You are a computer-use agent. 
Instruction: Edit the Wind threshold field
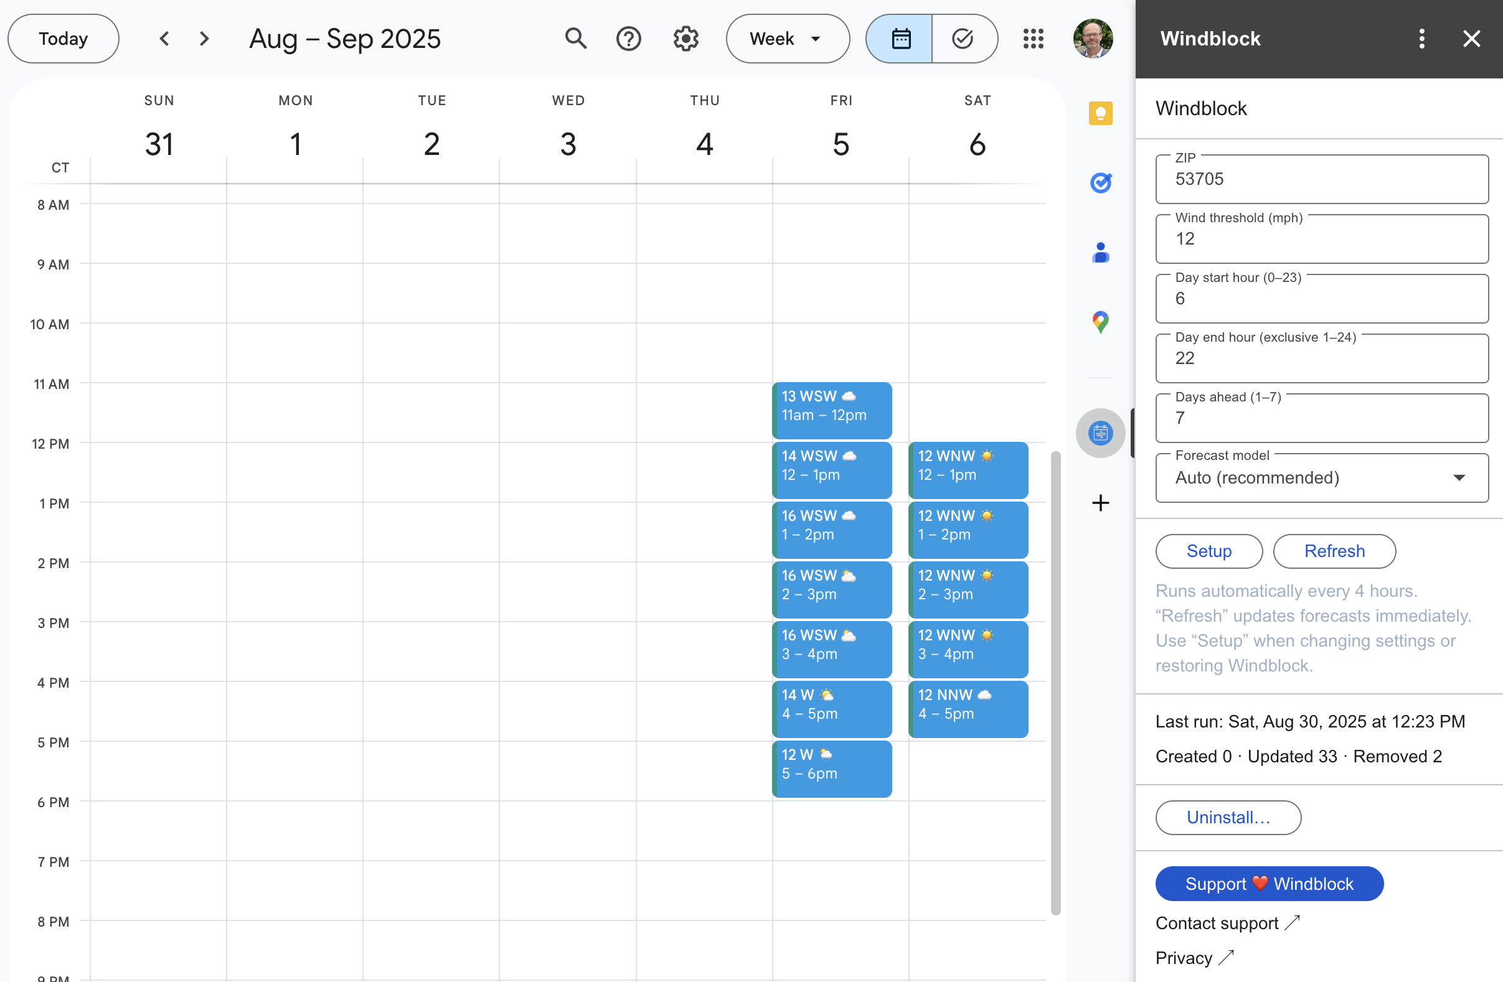coord(1322,238)
